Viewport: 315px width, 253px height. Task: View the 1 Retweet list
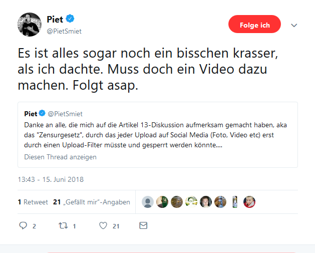33,202
